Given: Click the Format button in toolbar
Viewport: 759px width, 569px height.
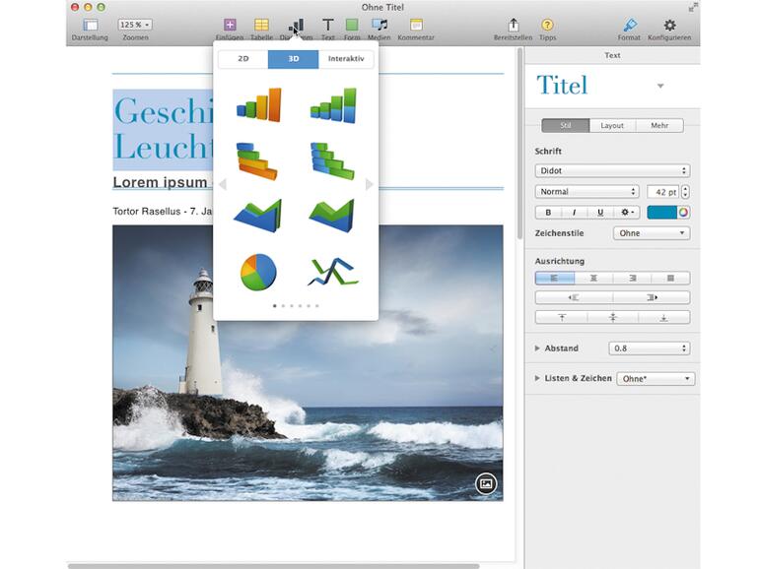Looking at the screenshot, I should (x=629, y=26).
